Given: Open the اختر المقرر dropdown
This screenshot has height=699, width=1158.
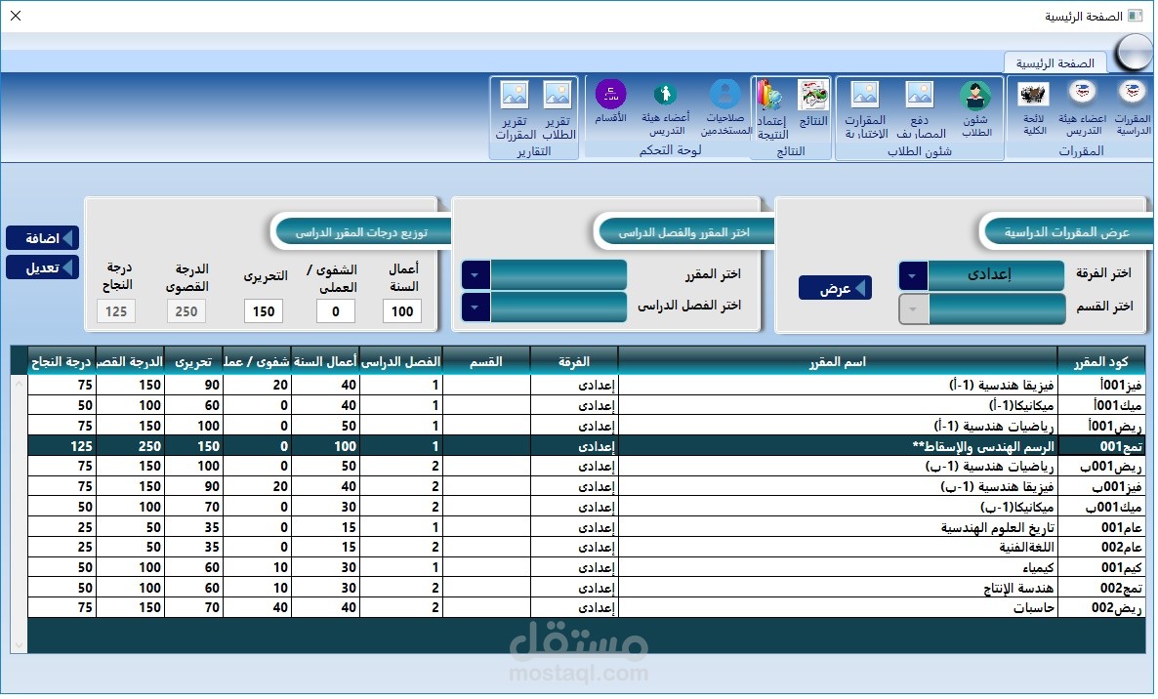Looking at the screenshot, I should [475, 274].
